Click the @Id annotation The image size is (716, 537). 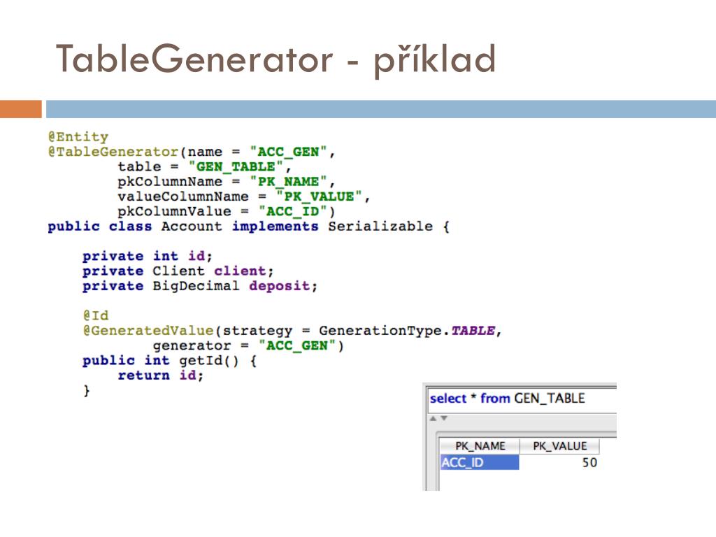[96, 315]
